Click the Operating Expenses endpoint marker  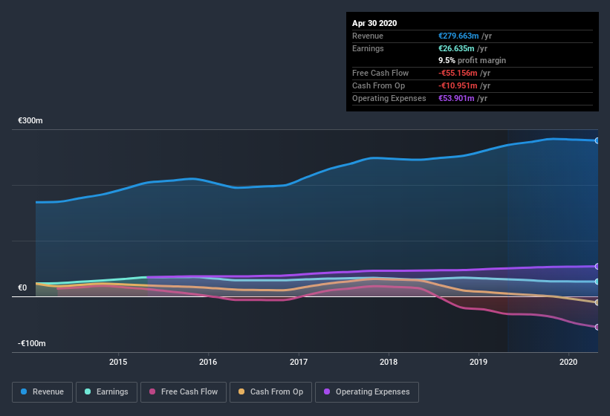(597, 266)
